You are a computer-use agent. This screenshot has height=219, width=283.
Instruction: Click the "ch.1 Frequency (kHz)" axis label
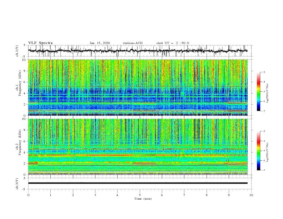pyautogui.click(x=18, y=83)
